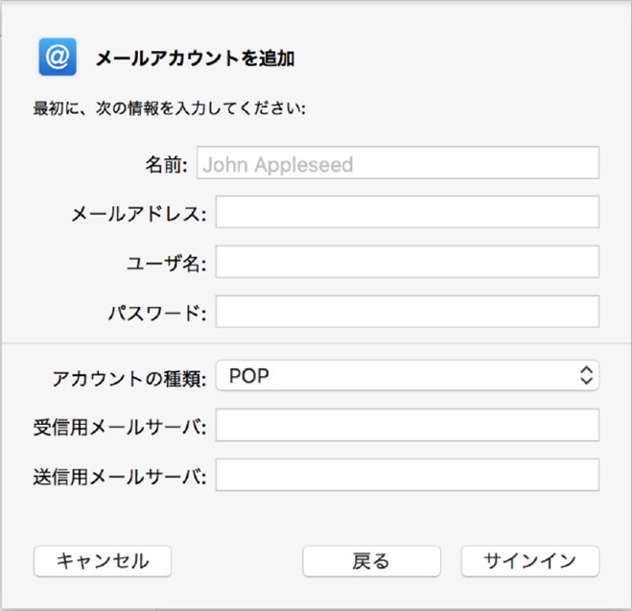The height and width of the screenshot is (611, 632).
Task: Focus the メールアドレス input field
Action: click(x=407, y=212)
